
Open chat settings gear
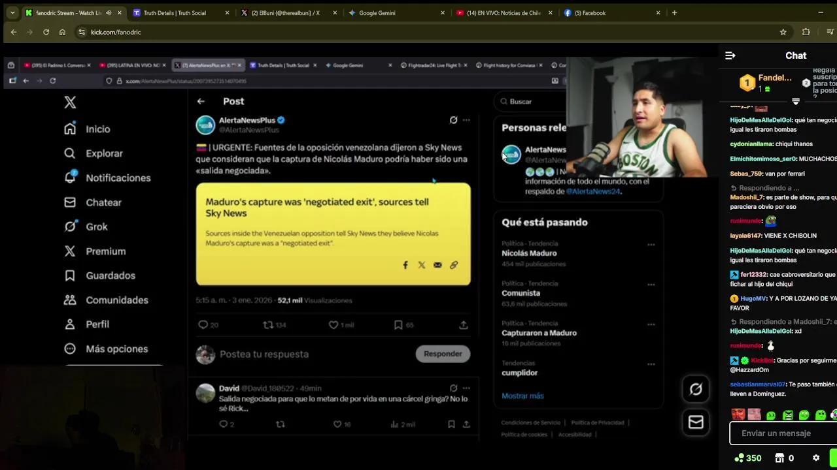pyautogui.click(x=816, y=458)
